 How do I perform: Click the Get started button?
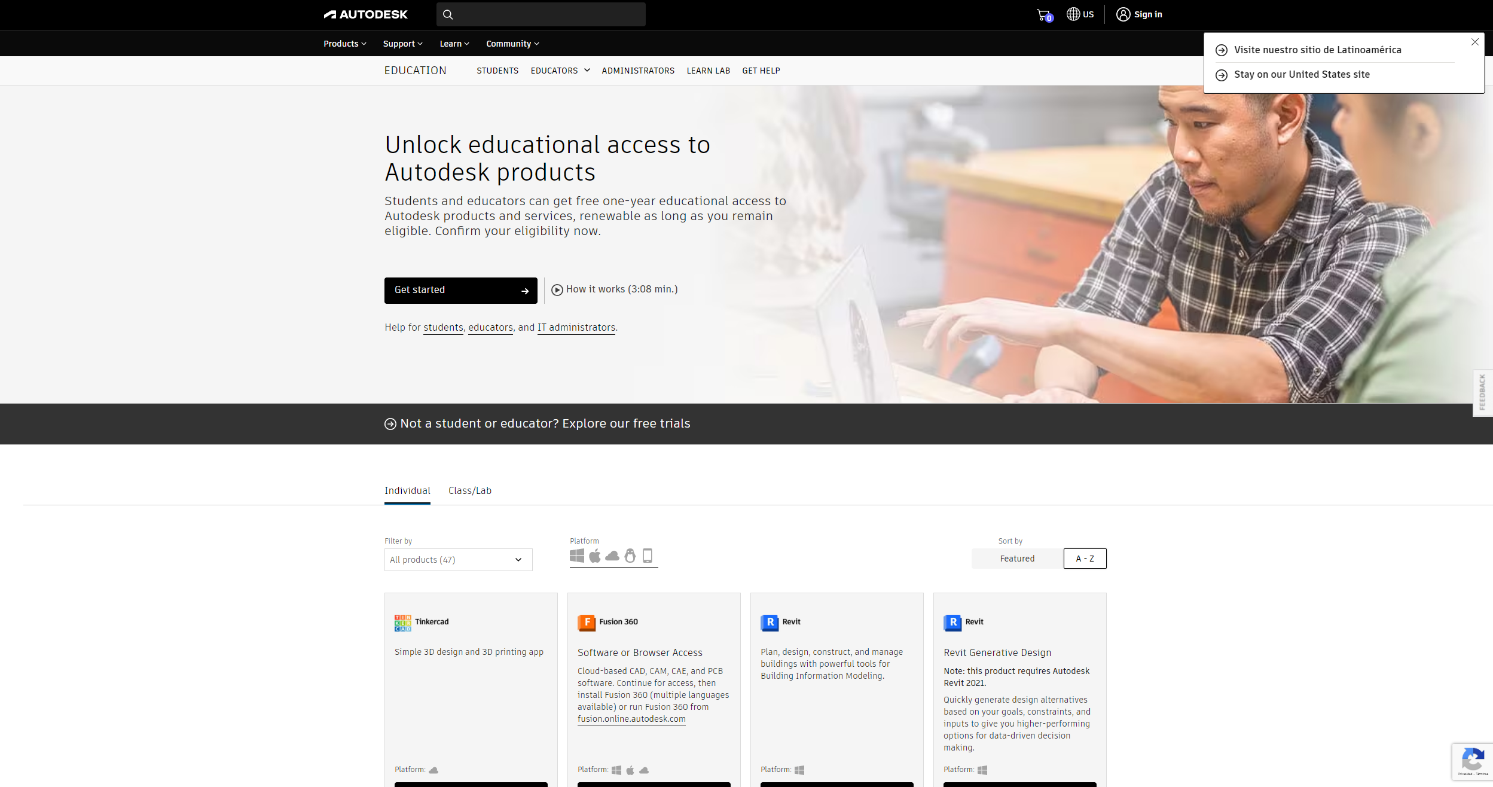tap(460, 291)
